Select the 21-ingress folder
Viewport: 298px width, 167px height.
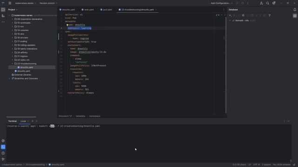[22, 56]
